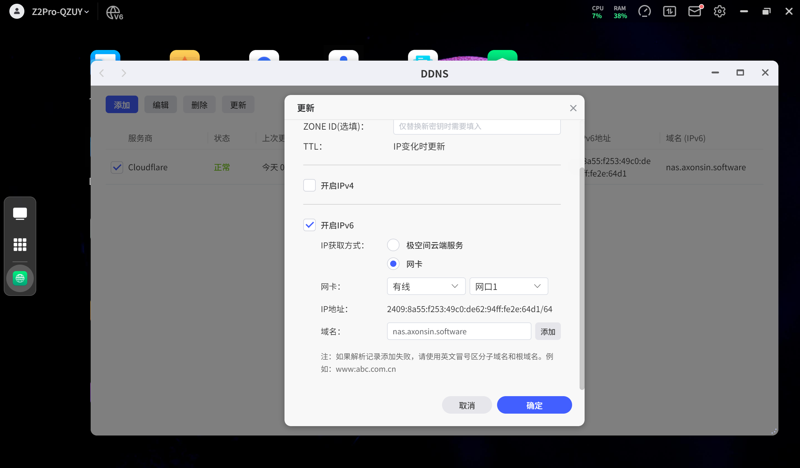Viewport: 800px width, 468px height.
Task: Open the DDNS app in dock
Action: click(x=20, y=278)
